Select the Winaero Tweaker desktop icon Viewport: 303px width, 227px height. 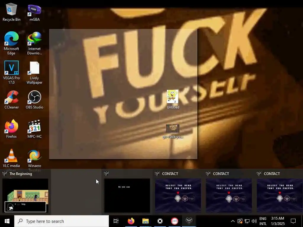pos(34,158)
